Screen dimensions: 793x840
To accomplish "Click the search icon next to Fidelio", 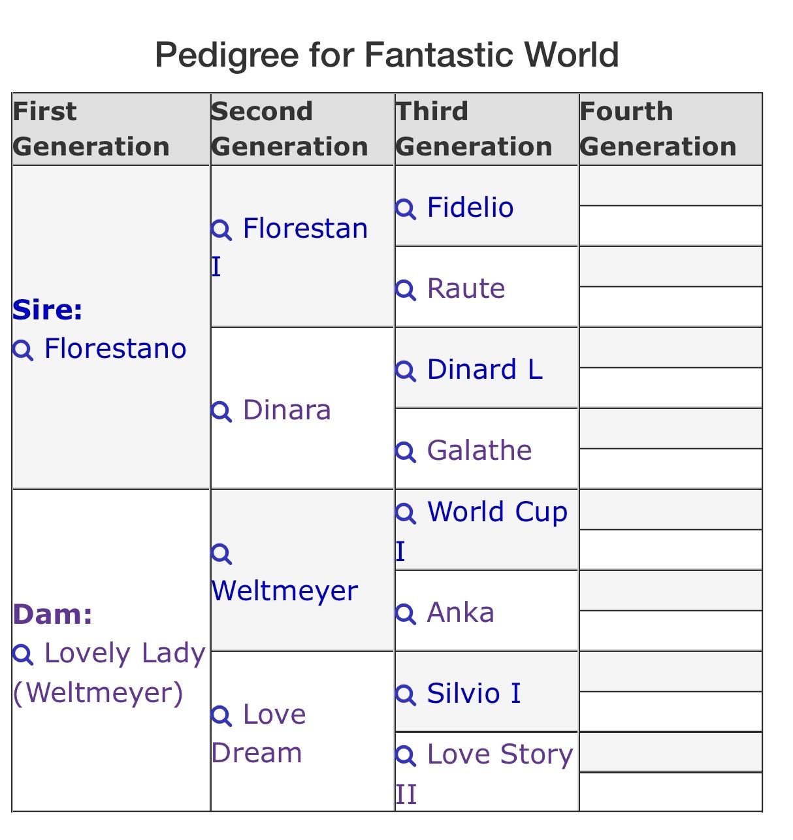I will point(406,209).
